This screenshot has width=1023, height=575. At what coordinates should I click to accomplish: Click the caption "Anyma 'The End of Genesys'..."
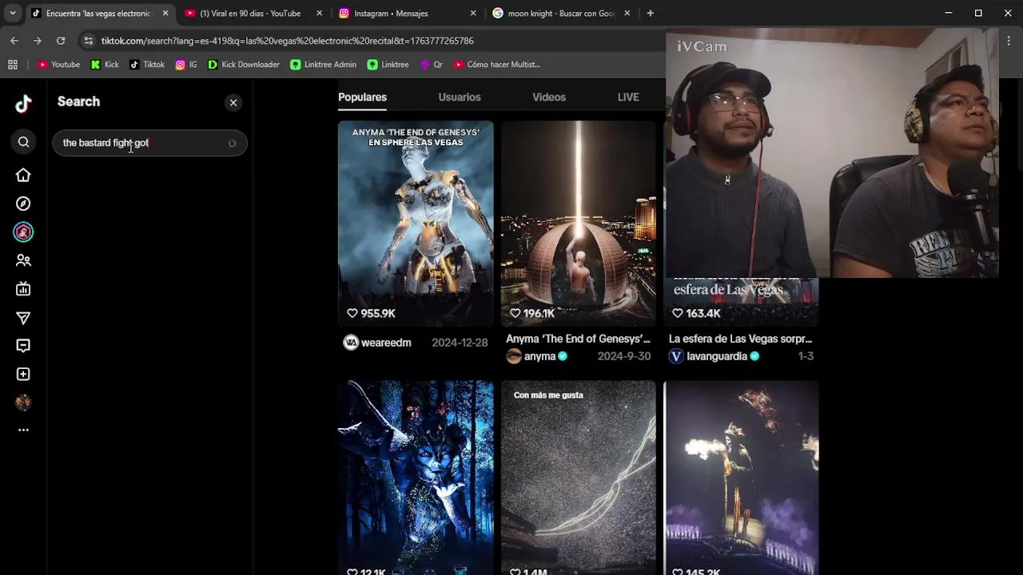(579, 339)
